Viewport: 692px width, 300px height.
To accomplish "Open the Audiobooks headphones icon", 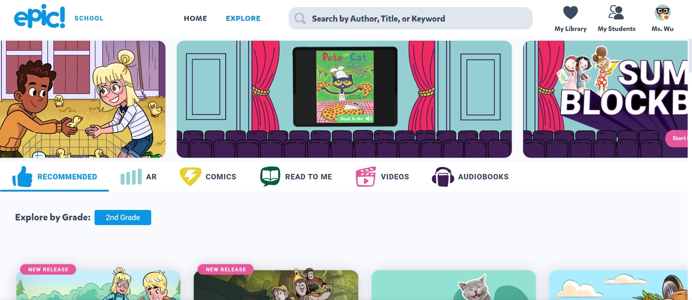I will point(443,177).
